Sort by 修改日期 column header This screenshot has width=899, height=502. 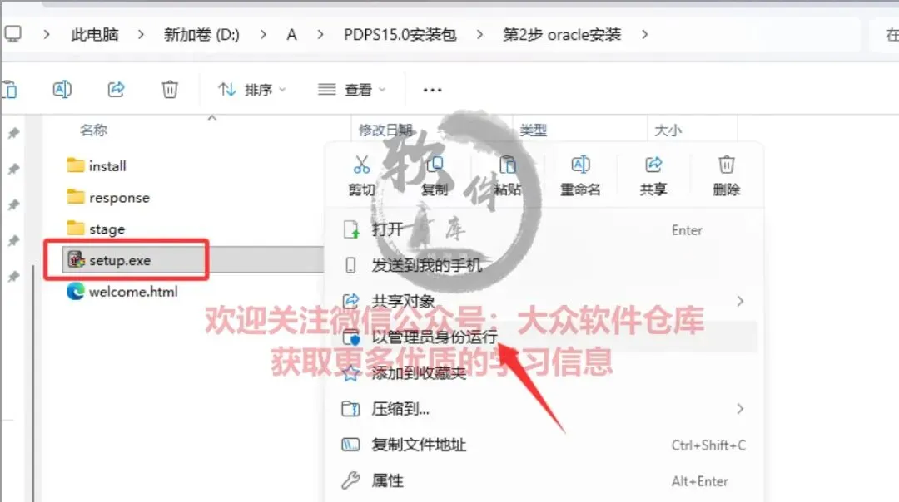[x=385, y=130]
